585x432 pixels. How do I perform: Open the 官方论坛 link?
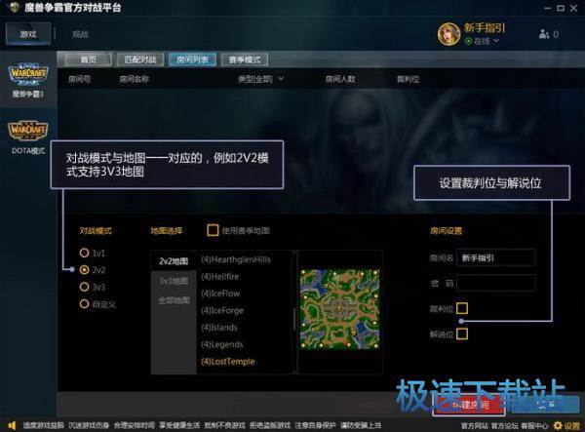(x=504, y=425)
